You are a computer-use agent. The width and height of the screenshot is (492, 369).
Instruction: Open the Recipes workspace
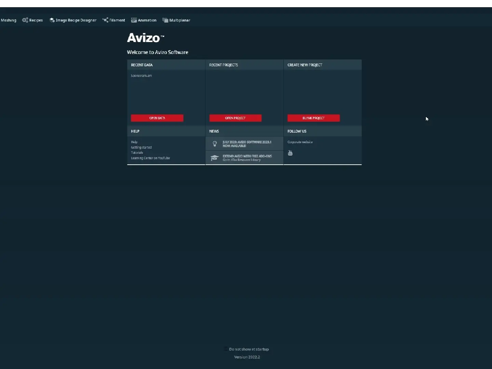pos(32,20)
